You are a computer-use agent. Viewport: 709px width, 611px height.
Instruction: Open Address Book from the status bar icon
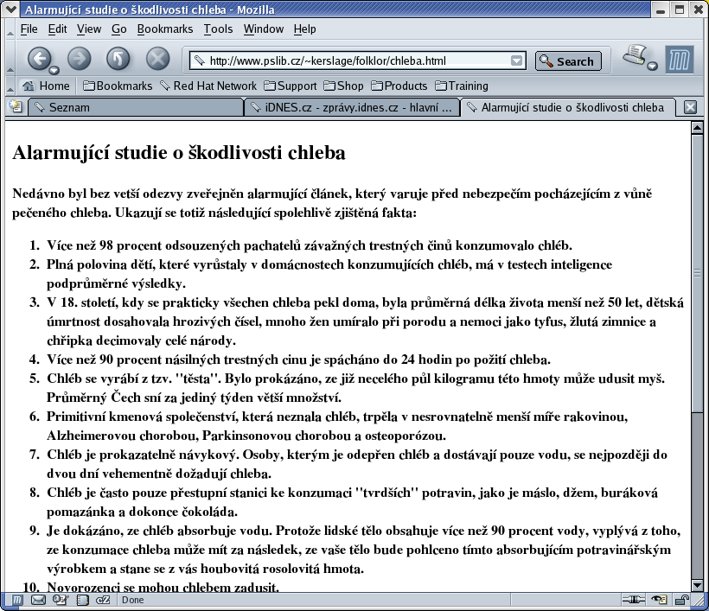[x=82, y=600]
